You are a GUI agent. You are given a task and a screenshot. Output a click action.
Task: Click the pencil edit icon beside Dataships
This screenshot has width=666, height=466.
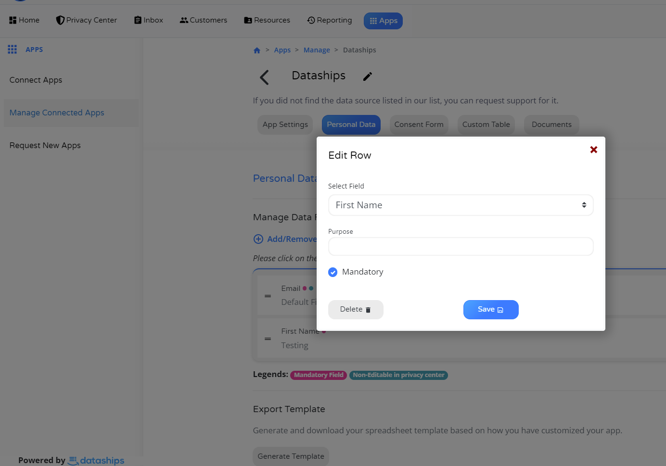(x=368, y=76)
